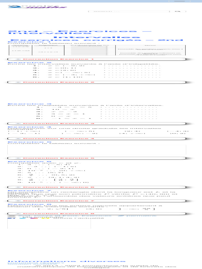Click the search magnifier button
This screenshot has width=202, height=269.
(178, 11)
